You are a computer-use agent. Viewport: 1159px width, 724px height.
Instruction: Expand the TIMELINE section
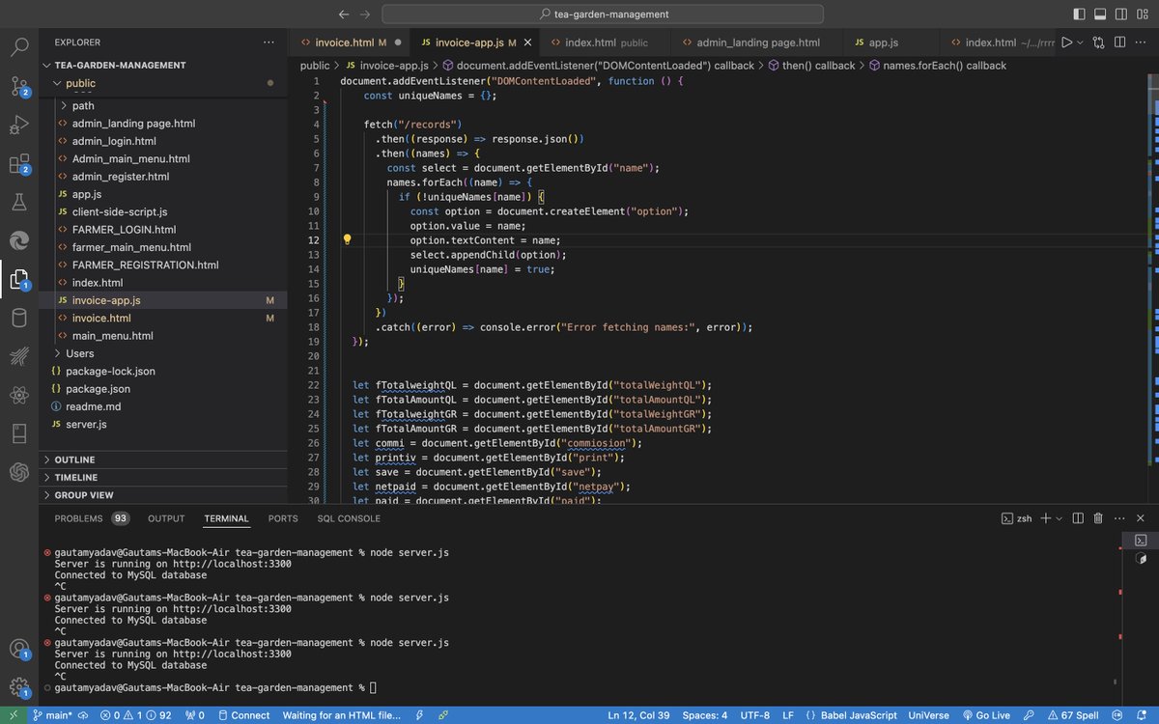pyautogui.click(x=75, y=477)
